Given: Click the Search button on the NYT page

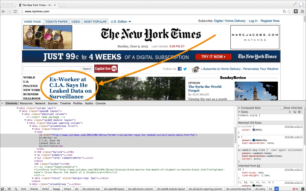Looking at the screenshot, I should 87,68.
